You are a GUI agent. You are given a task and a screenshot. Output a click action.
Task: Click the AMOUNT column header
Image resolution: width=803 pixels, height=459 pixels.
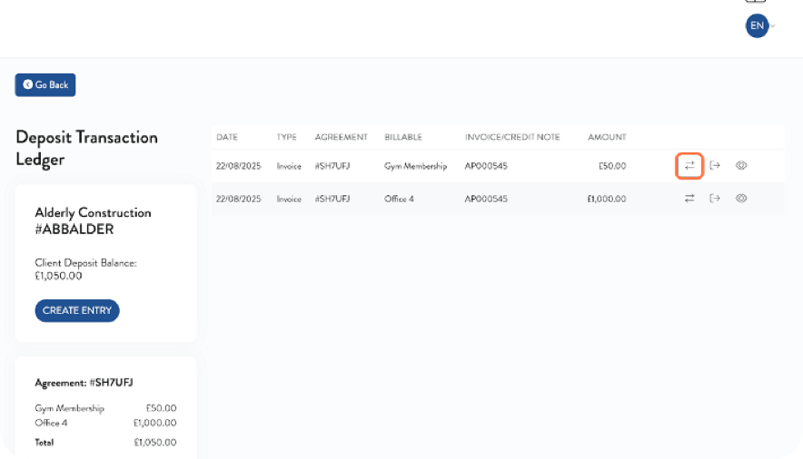pos(606,137)
